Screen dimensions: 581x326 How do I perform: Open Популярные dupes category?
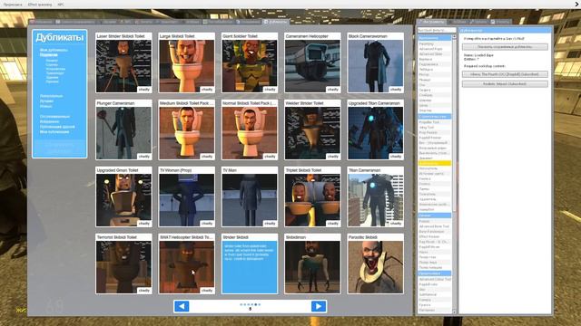click(x=51, y=96)
